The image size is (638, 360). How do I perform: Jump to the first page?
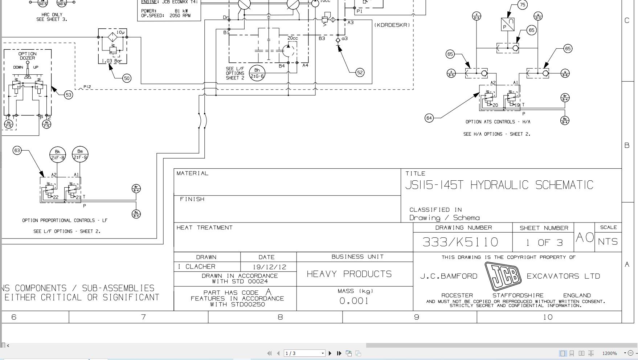point(269,353)
